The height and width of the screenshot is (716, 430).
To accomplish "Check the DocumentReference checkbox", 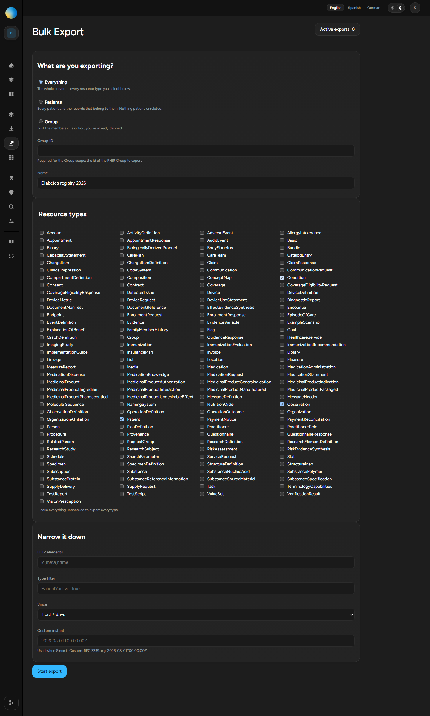I will point(122,308).
